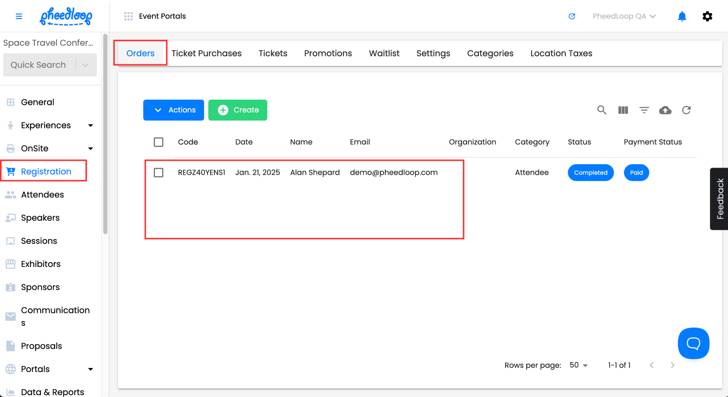Switch to the Promotions tab
The height and width of the screenshot is (397, 728).
pos(328,53)
